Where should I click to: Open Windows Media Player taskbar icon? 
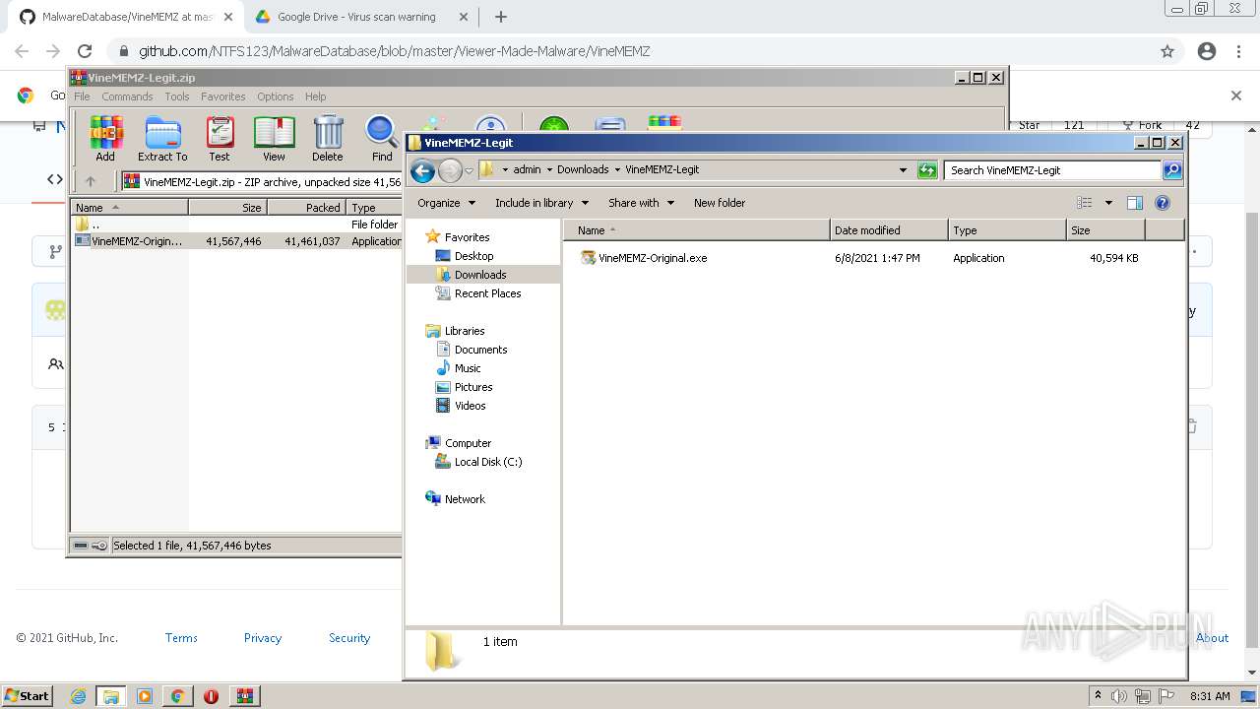tap(145, 696)
